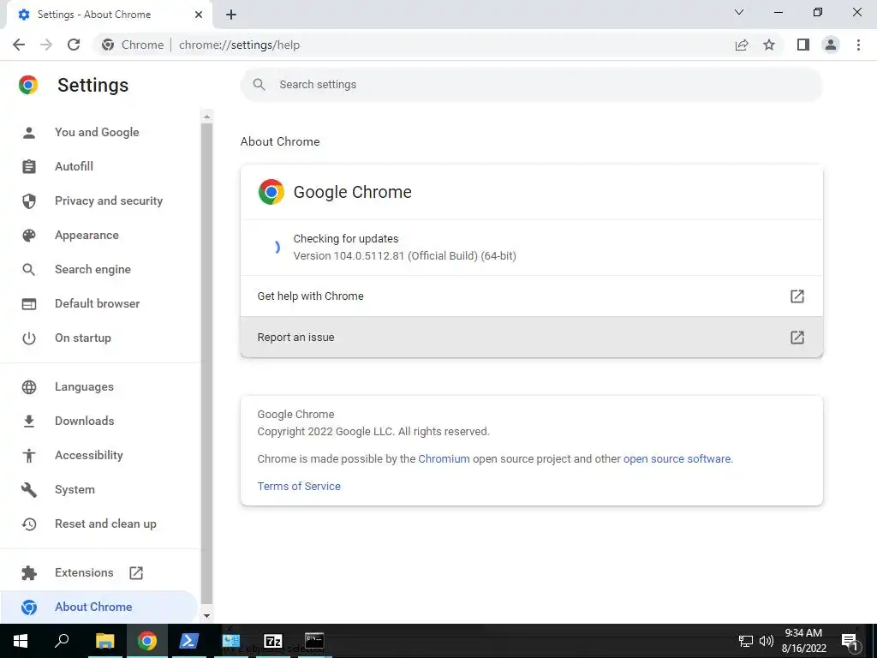Click the address bar URL chrome://settings/help

[x=240, y=45]
